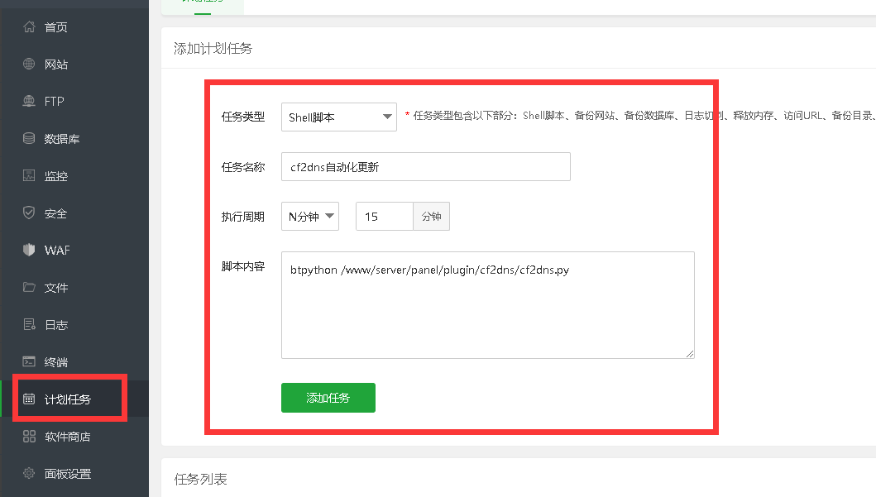Click the 任务名称 text field
The width and height of the screenshot is (876, 497).
pos(425,166)
